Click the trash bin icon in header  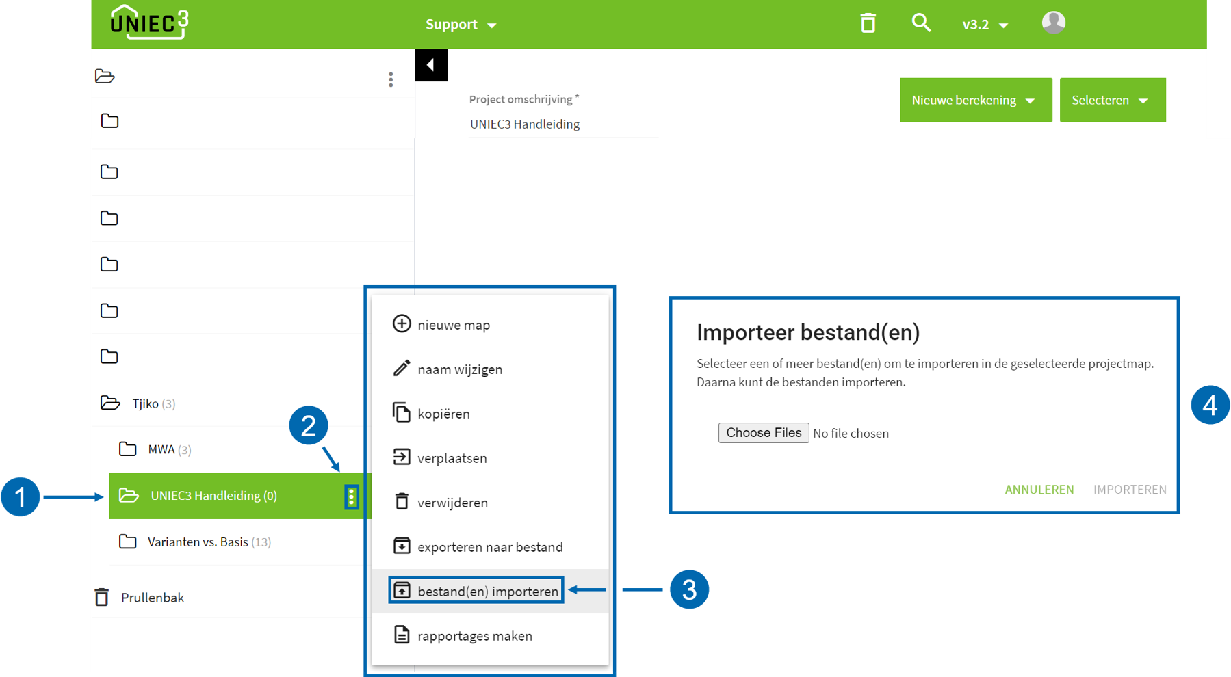(868, 23)
